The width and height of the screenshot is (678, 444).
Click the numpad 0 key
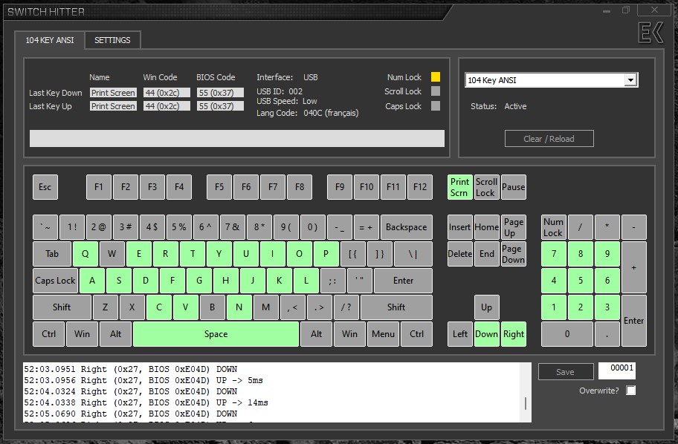567,334
